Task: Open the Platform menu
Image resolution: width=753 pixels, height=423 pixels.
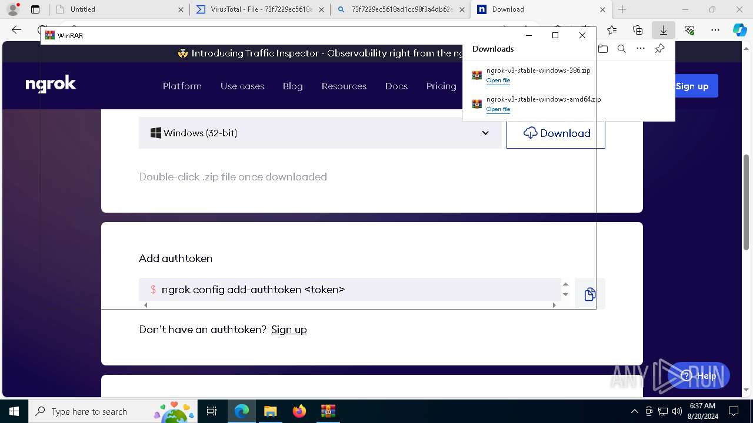Action: [x=182, y=86]
